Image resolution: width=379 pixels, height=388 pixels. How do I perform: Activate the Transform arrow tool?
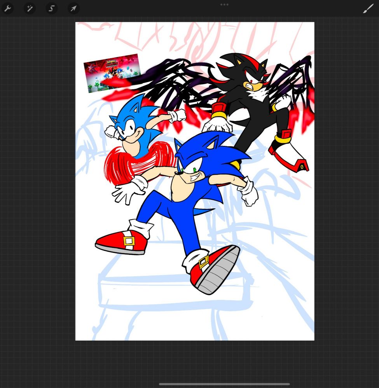click(73, 9)
